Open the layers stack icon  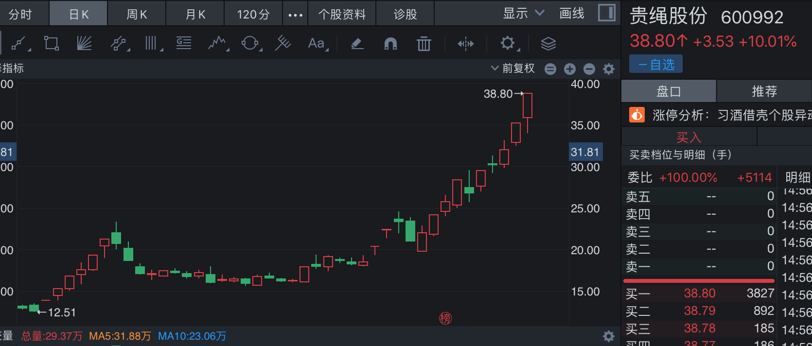coord(548,44)
